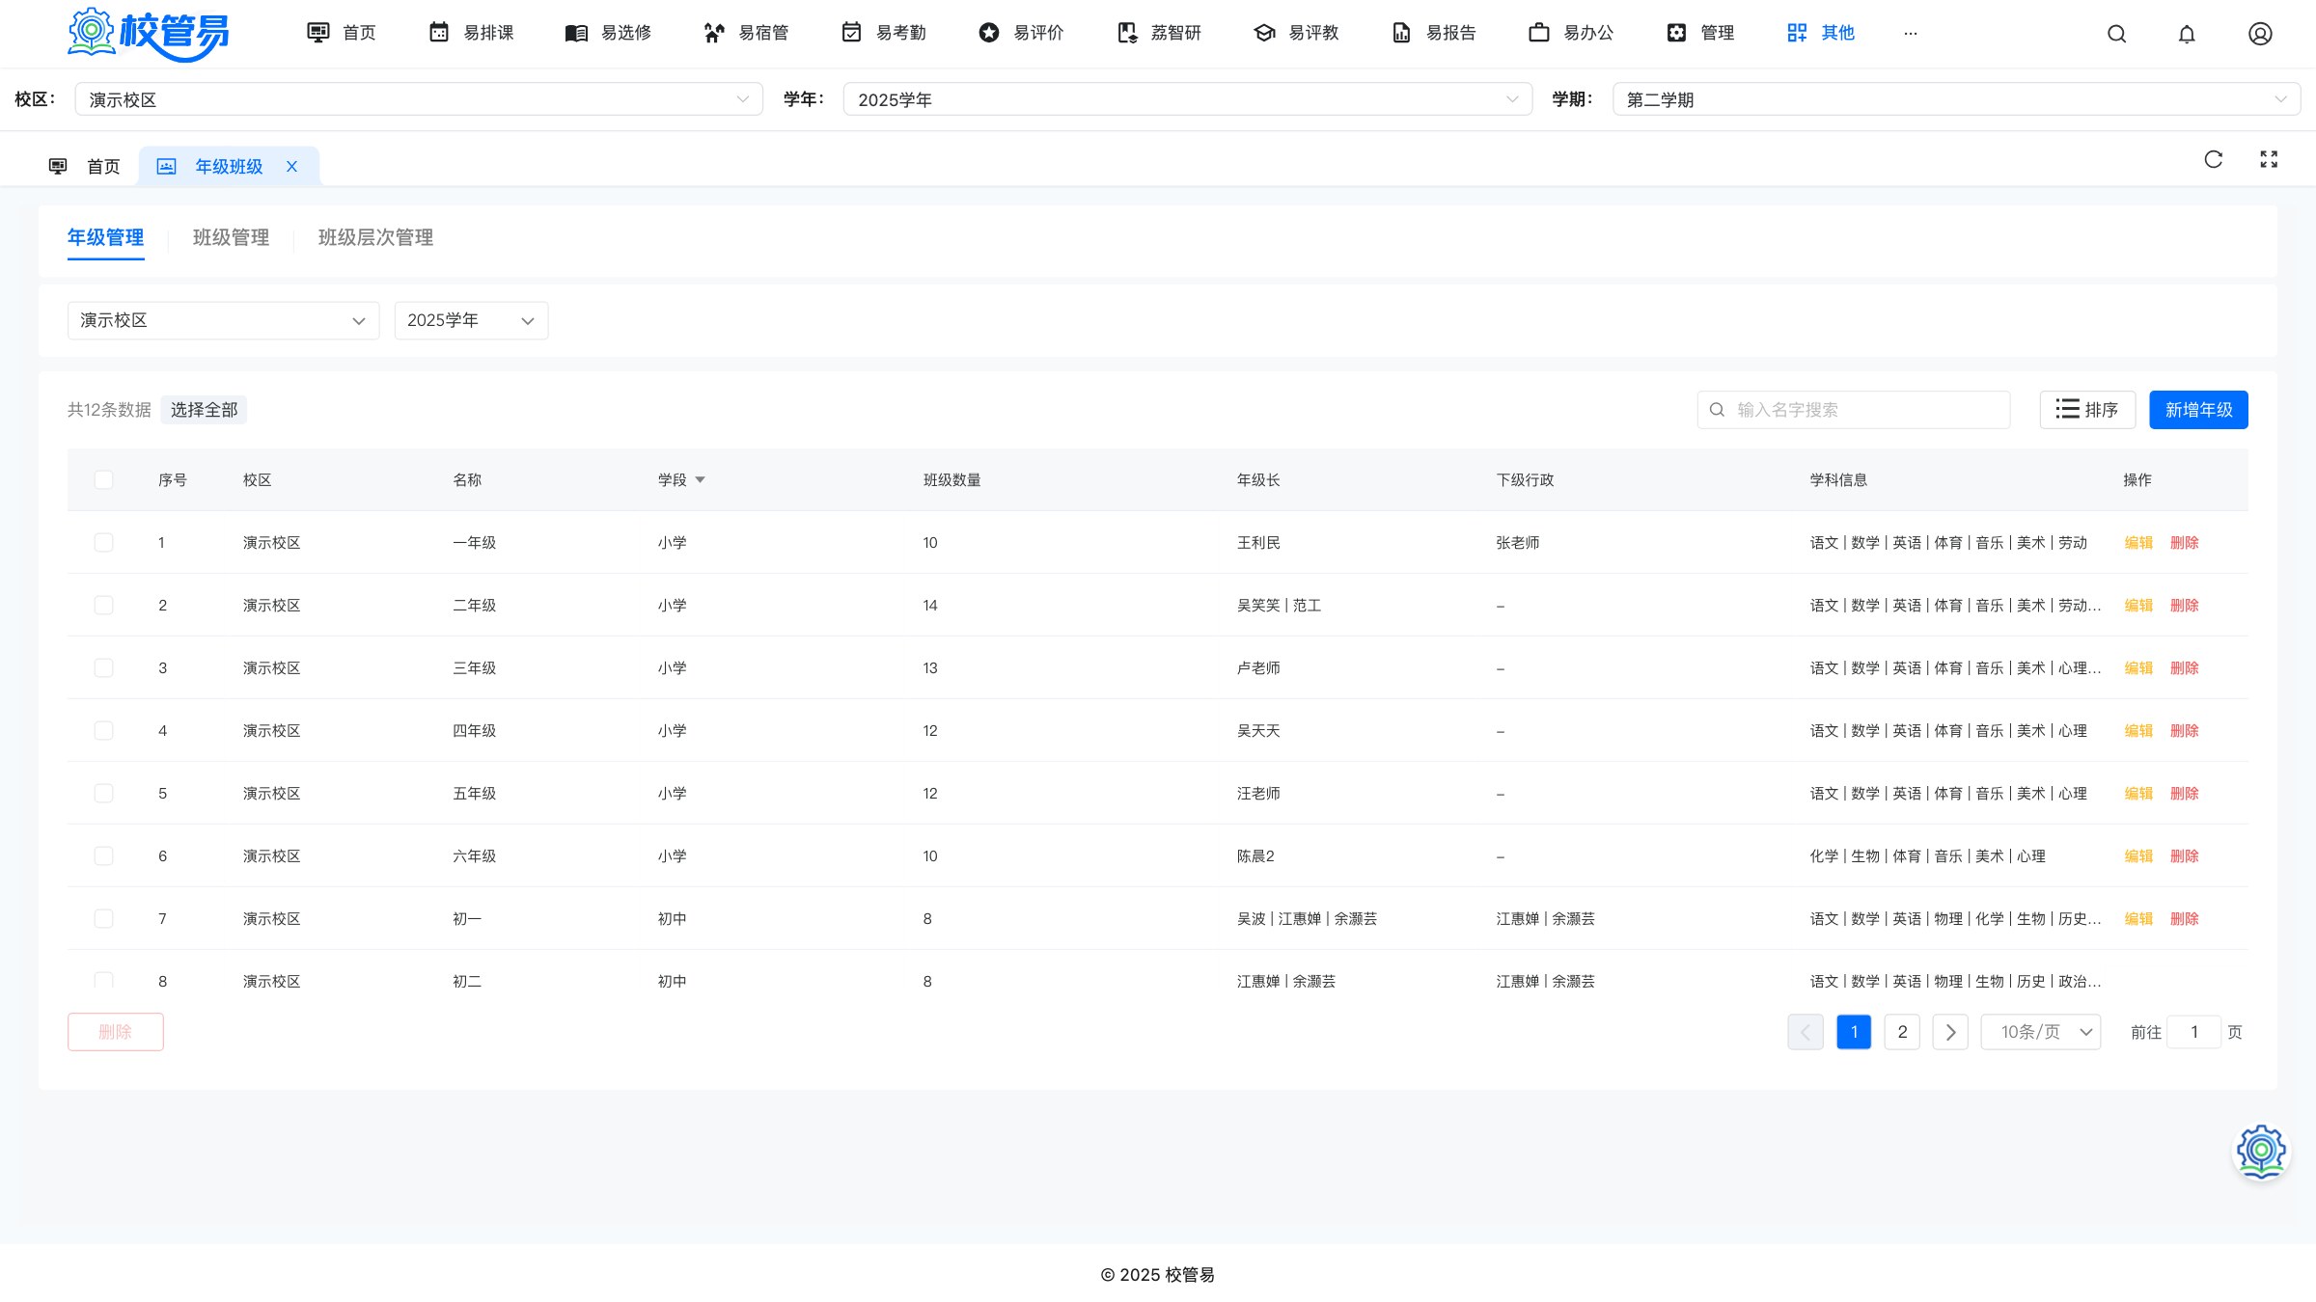Click the 易报告 report icon
2316x1302 pixels.
pyautogui.click(x=1402, y=33)
